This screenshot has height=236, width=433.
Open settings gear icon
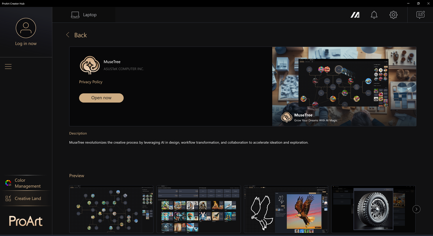393,15
